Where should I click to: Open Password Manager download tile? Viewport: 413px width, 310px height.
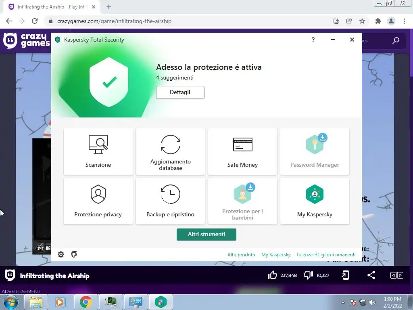point(315,152)
